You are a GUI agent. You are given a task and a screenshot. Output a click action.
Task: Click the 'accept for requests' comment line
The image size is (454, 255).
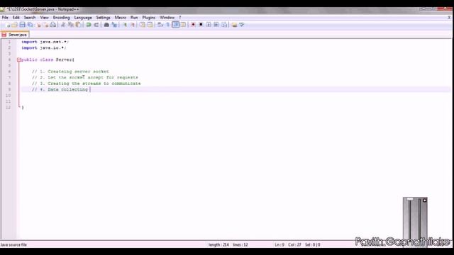click(85, 77)
